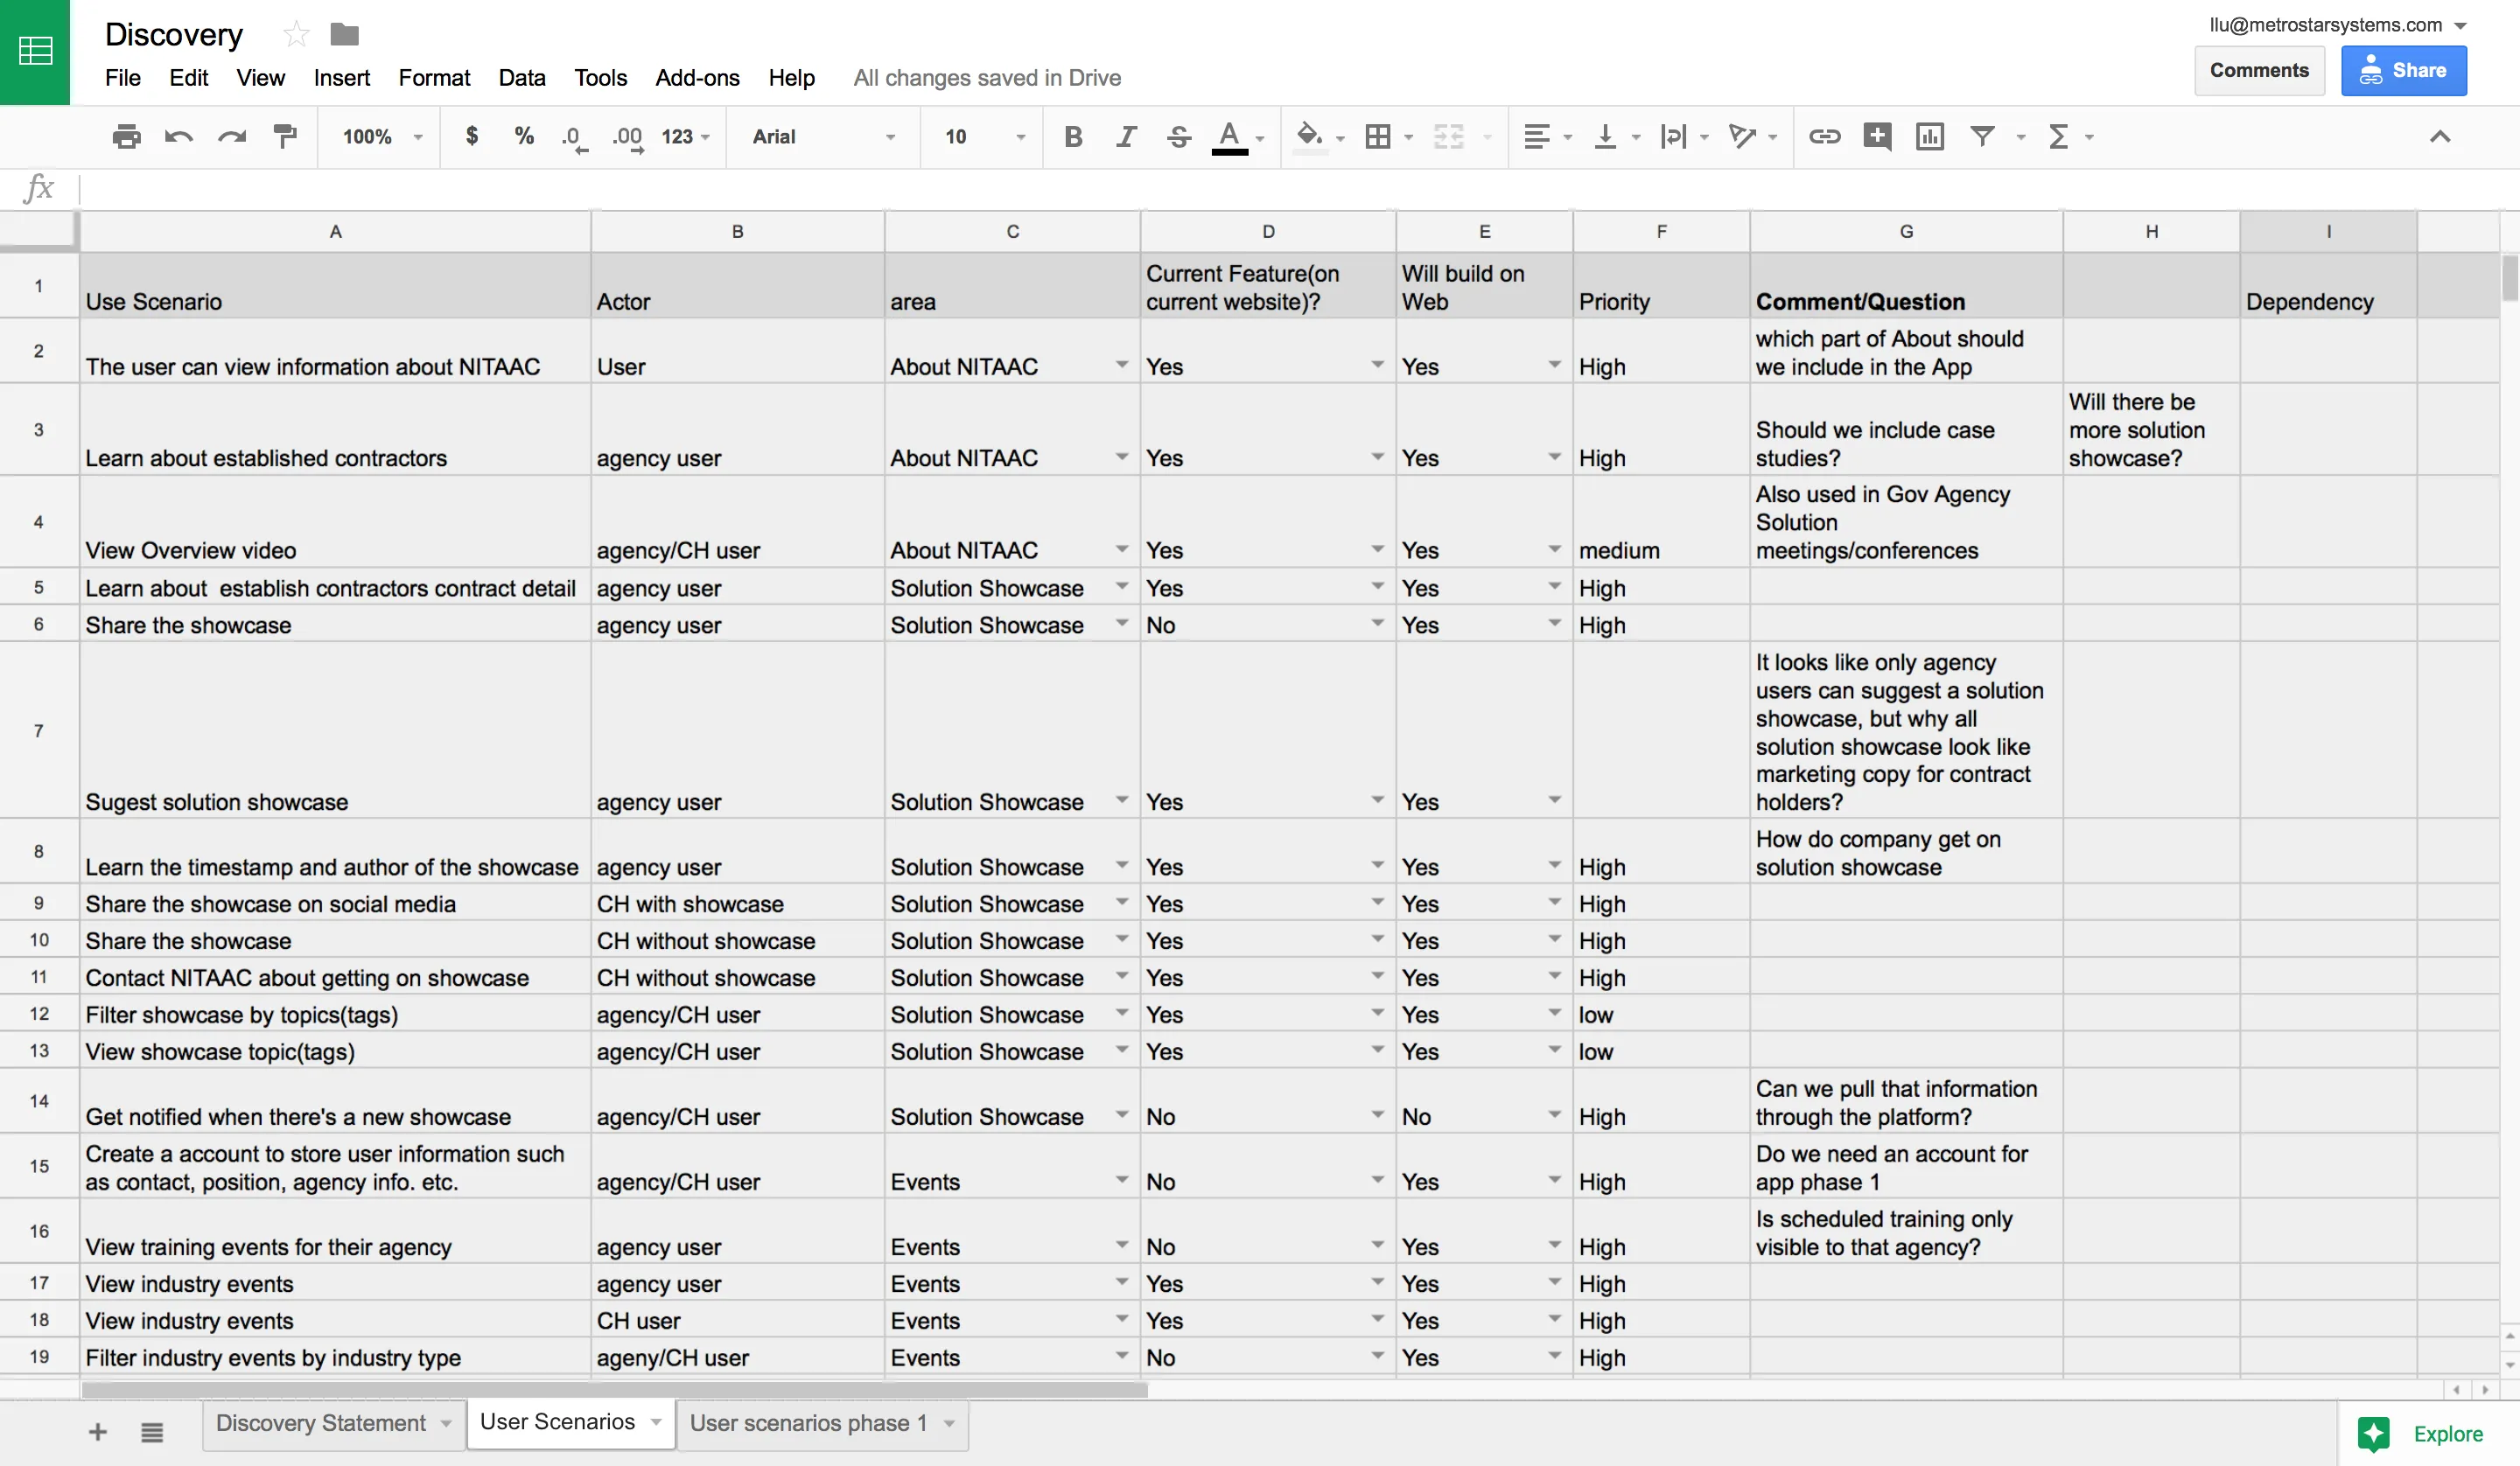Insert a chart
Viewport: 2520px width, 1466px height.
pyautogui.click(x=1930, y=137)
